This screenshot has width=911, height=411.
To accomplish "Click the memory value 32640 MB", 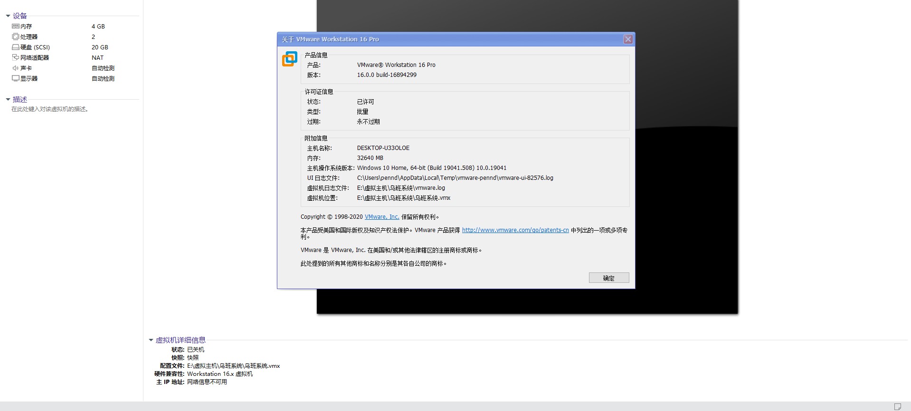I will tap(370, 158).
